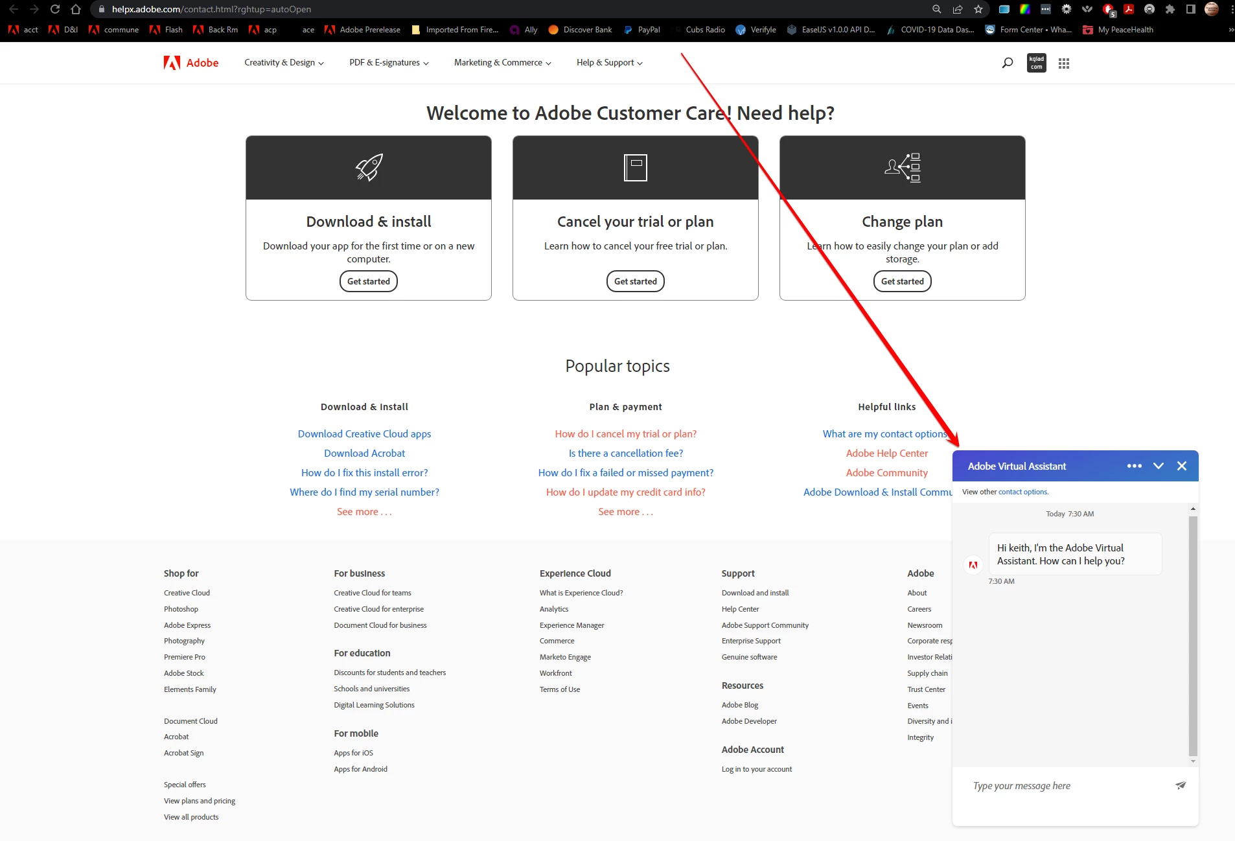Click the kglad account profile icon
1235x841 pixels.
coord(1037,63)
